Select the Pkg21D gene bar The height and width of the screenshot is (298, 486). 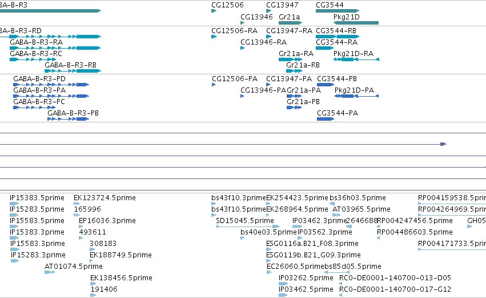356,23
